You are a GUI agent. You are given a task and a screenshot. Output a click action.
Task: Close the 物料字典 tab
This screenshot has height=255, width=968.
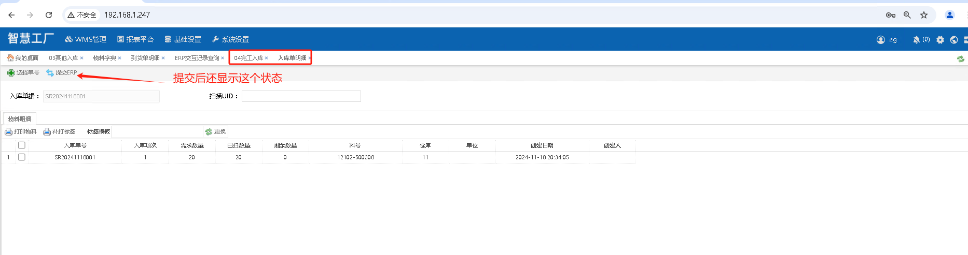tap(120, 58)
